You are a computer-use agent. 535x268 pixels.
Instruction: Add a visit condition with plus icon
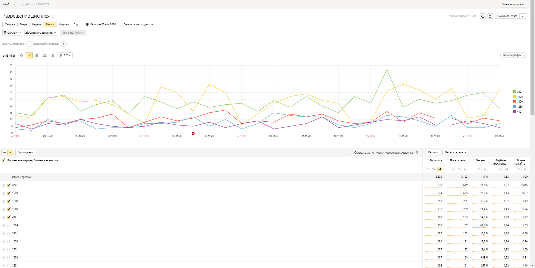pos(29,44)
